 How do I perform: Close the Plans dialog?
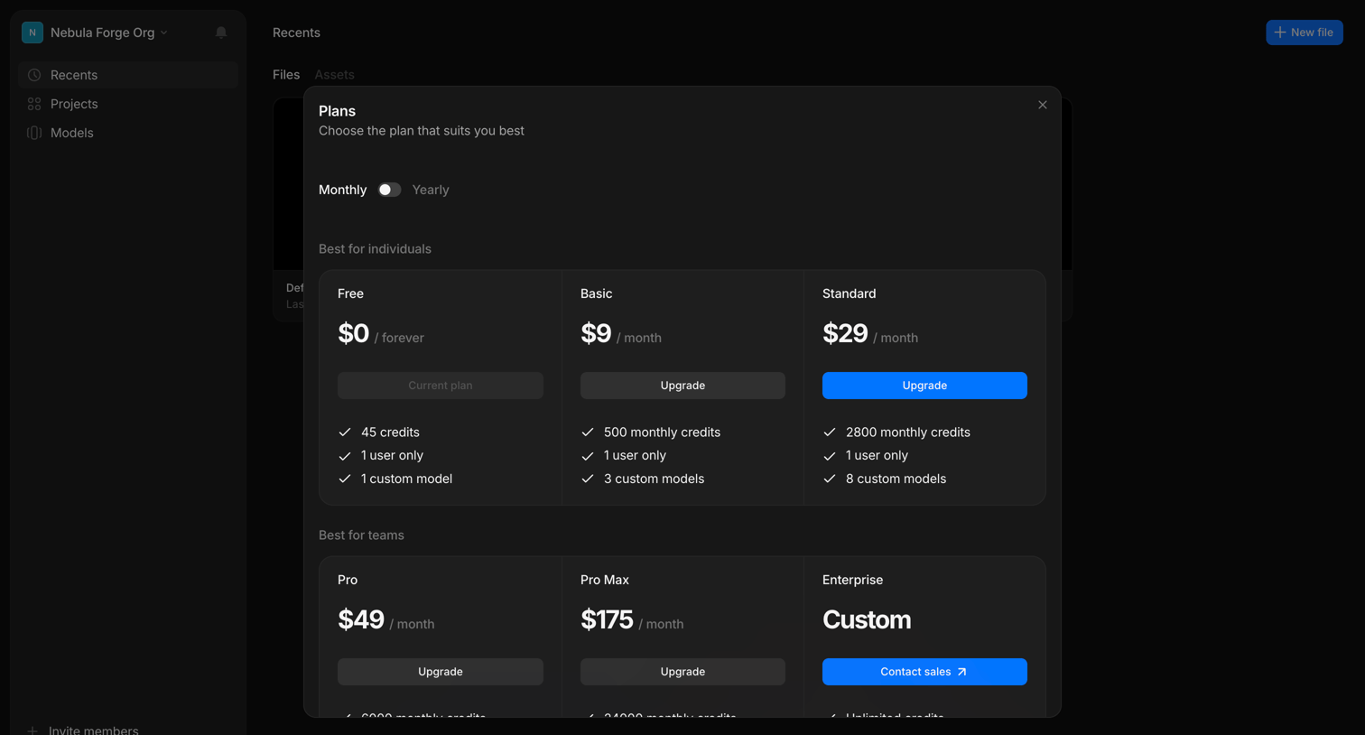pos(1043,105)
